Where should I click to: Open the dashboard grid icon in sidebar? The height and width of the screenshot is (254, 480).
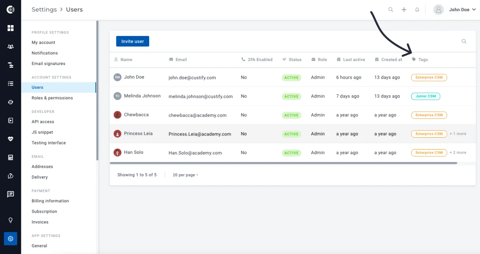[x=10, y=28]
